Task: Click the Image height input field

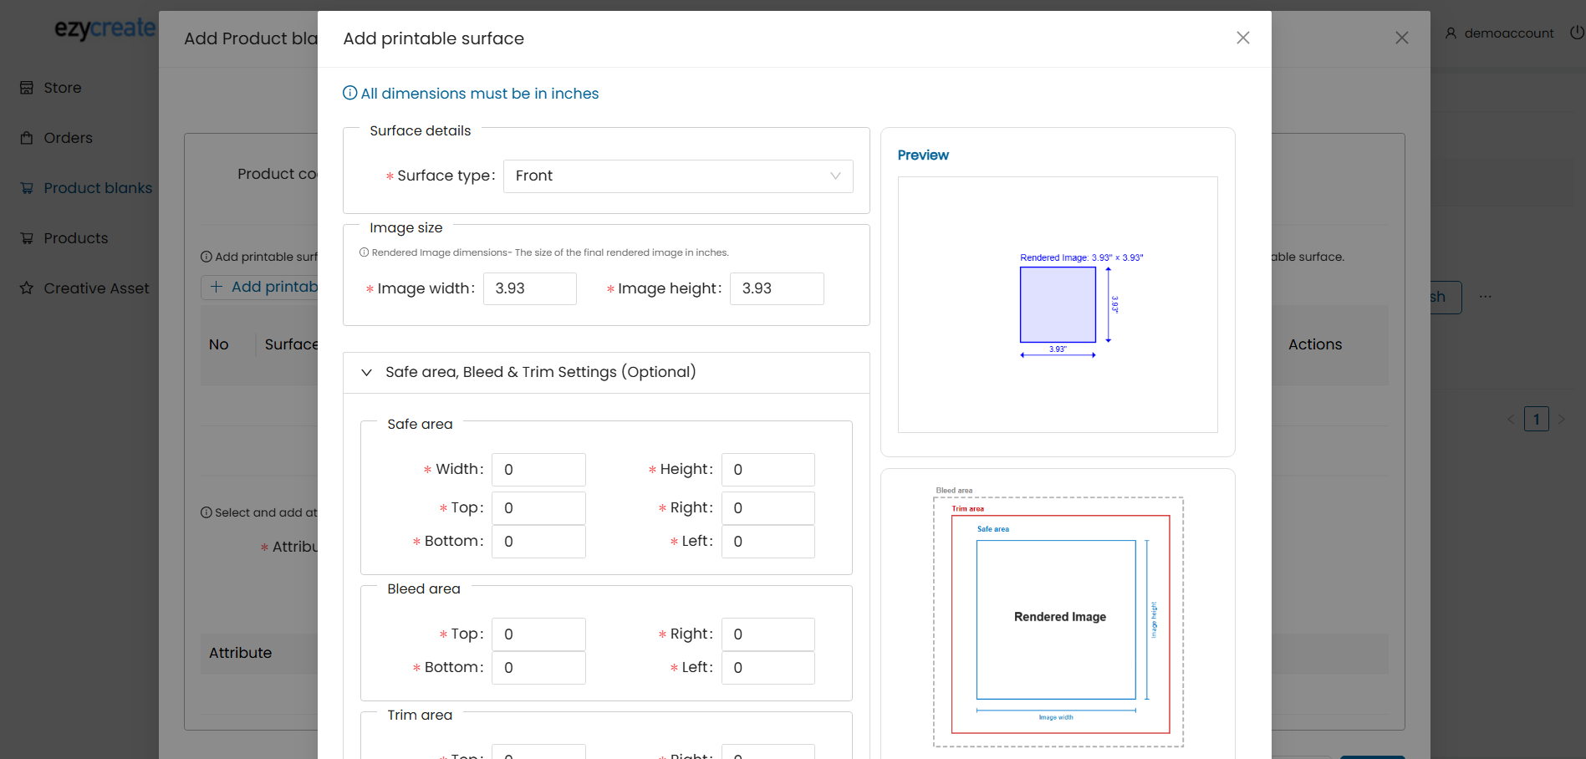Action: coord(776,289)
